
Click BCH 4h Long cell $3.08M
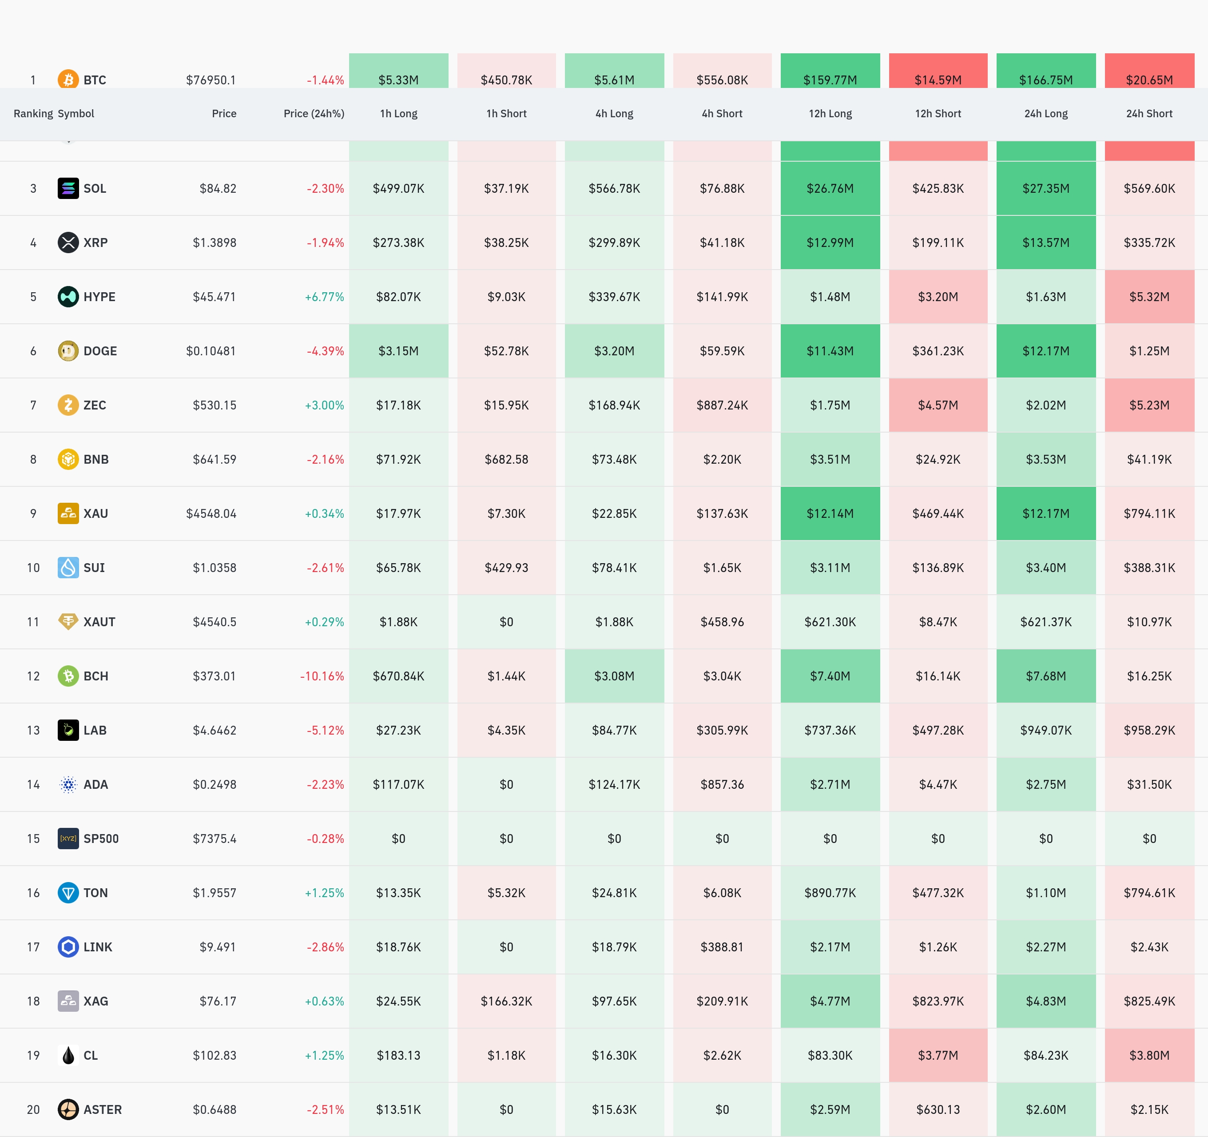click(614, 676)
